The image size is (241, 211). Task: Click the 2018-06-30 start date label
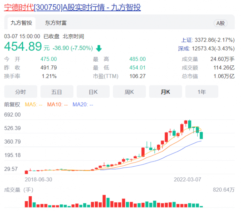tap(38, 179)
